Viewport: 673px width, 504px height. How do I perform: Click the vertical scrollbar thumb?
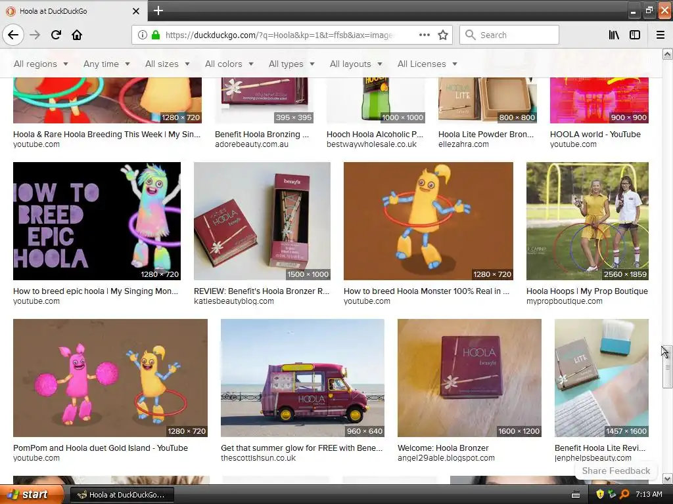click(x=667, y=367)
